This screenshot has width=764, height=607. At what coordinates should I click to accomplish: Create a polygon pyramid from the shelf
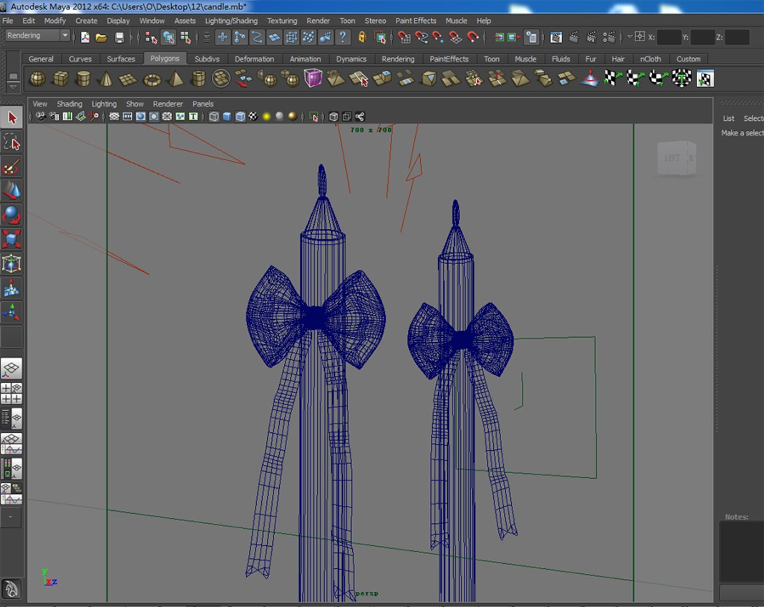point(176,79)
